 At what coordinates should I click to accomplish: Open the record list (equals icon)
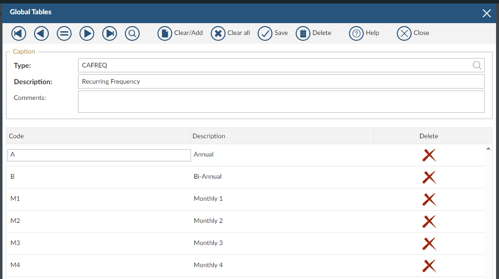click(x=64, y=33)
